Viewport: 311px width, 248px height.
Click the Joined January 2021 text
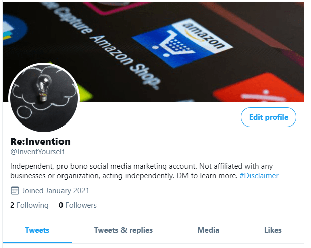[x=55, y=191]
